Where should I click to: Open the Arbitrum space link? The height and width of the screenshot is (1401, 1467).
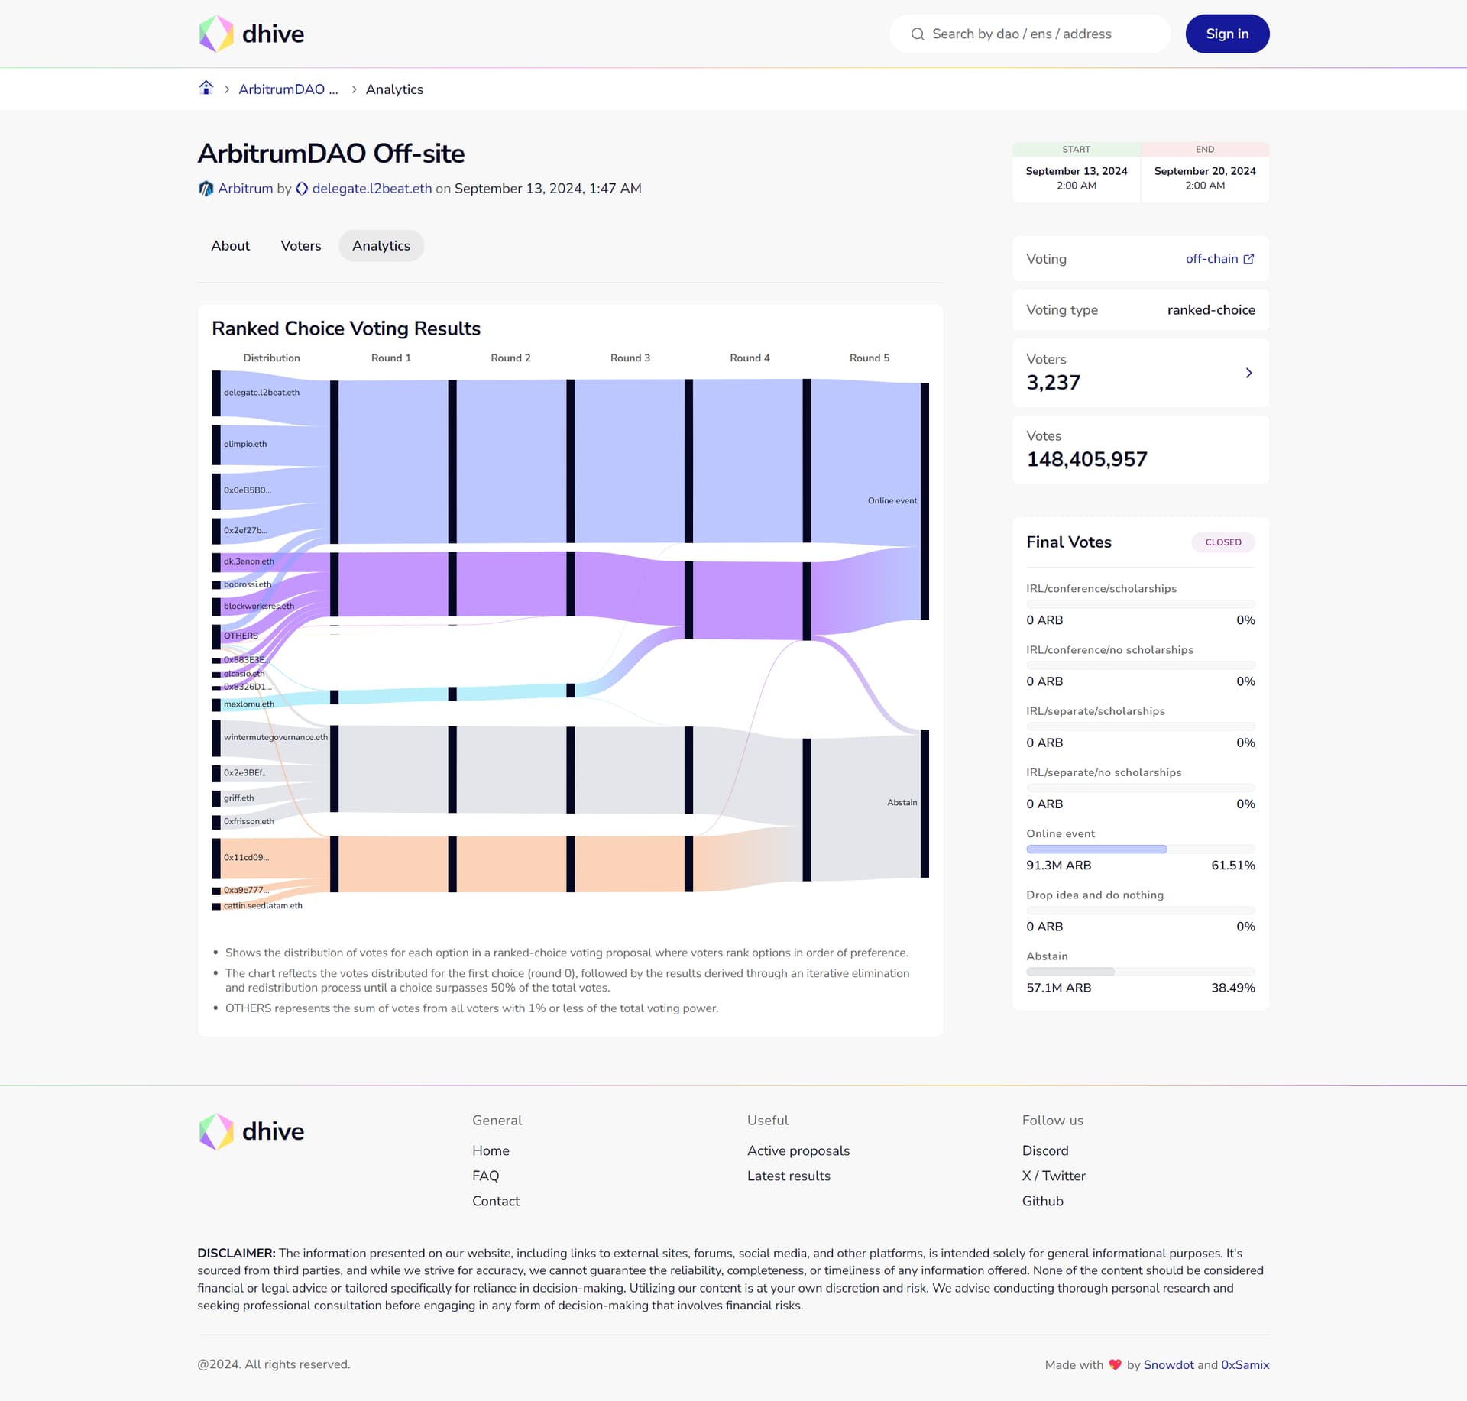(245, 189)
